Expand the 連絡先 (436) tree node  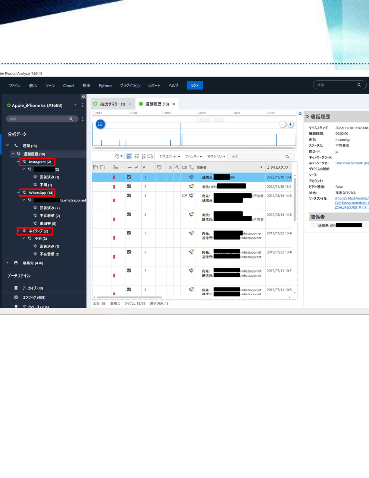[8, 263]
